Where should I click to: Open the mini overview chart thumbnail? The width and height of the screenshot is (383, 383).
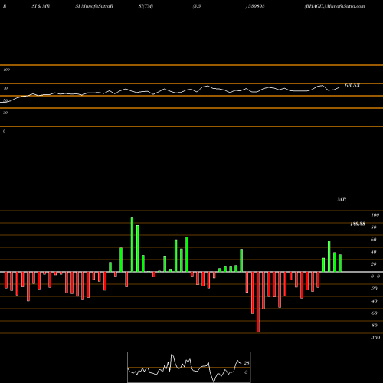pos(189,367)
